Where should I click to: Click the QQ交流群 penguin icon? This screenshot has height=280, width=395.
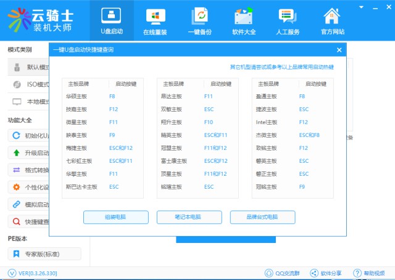[x=269, y=273]
